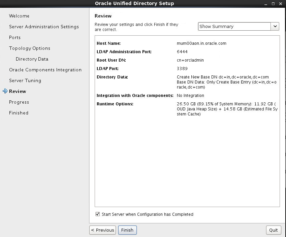Image resolution: width=286 pixels, height=237 pixels.
Task: Click the current Review step label
Action: tap(18, 91)
